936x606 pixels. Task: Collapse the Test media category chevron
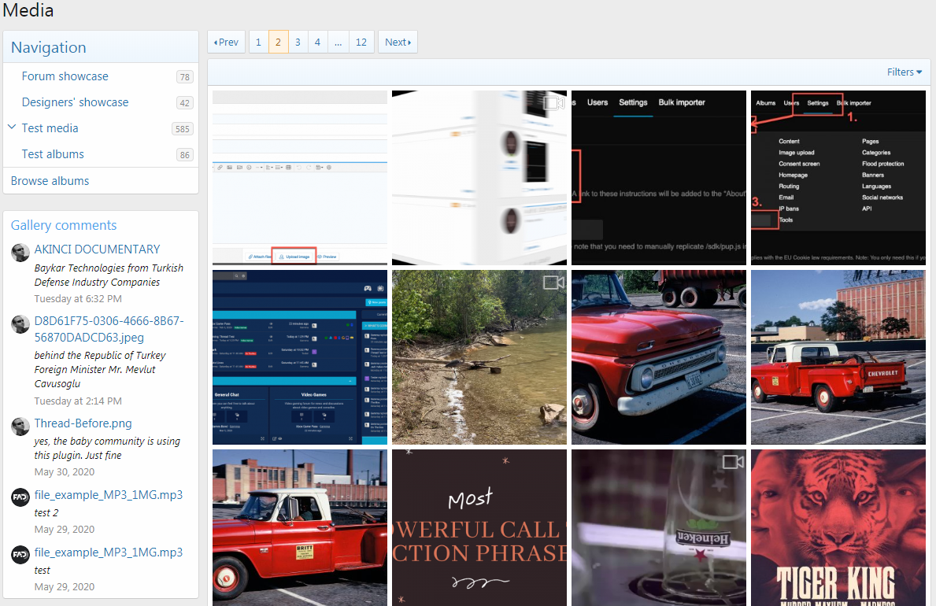(x=12, y=127)
